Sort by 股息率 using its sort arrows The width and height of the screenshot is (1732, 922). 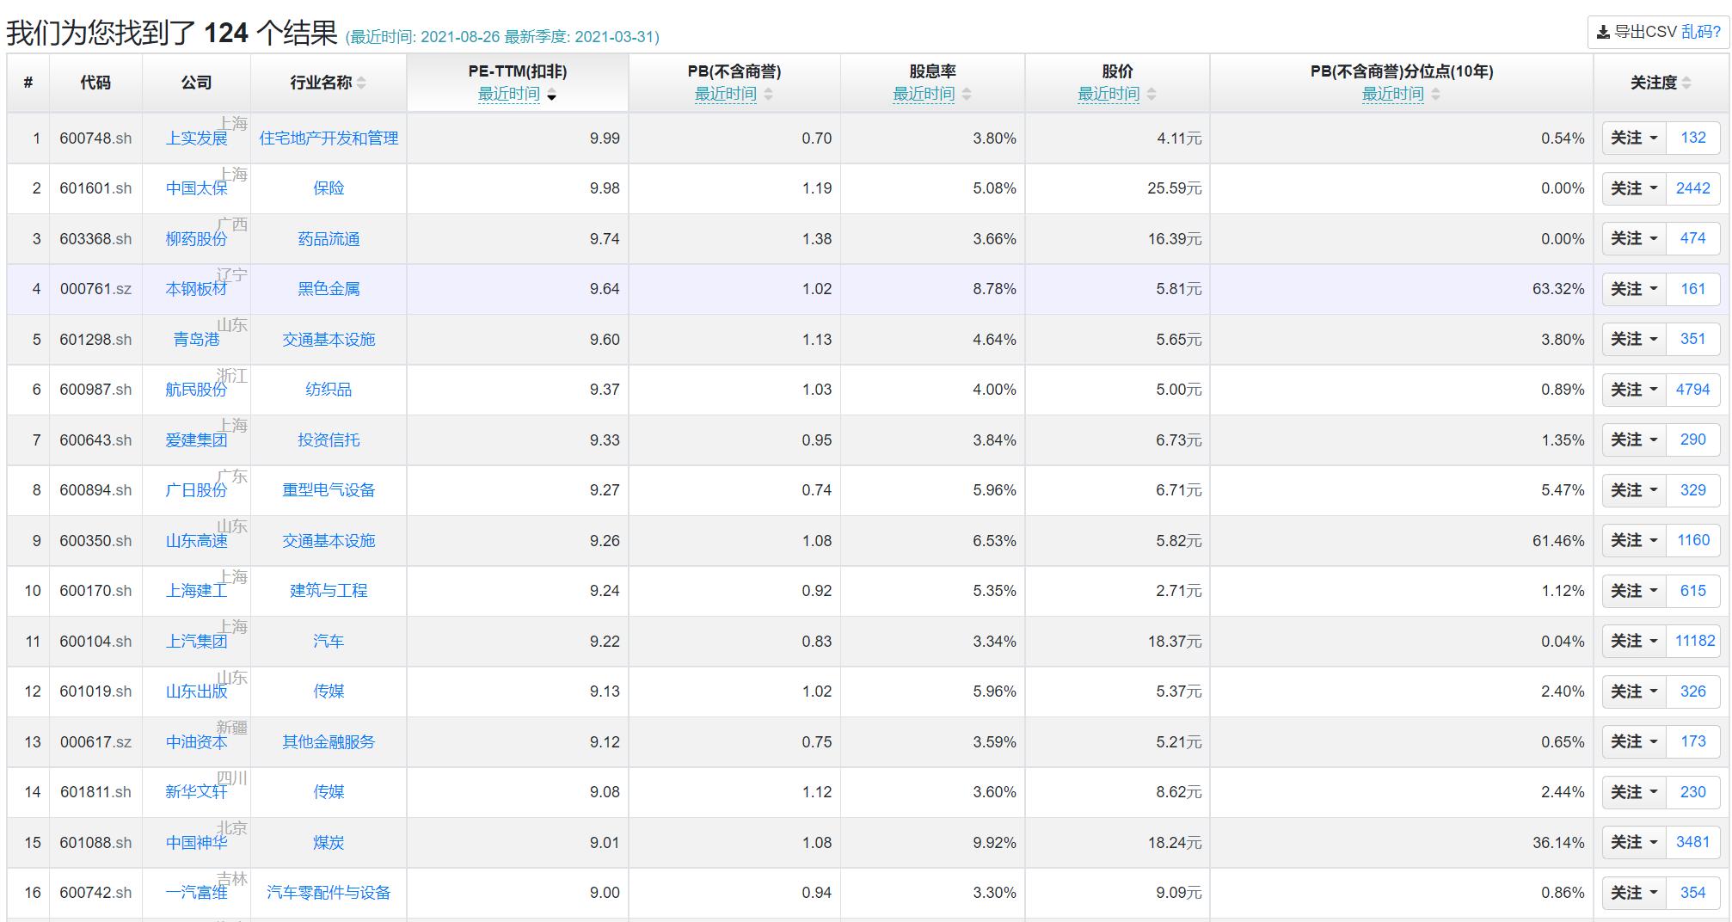[967, 95]
